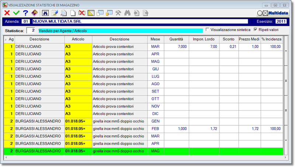The height and width of the screenshot is (167, 295).
Task: Click quantity 7,000 in the MAR row
Action: [182, 47]
